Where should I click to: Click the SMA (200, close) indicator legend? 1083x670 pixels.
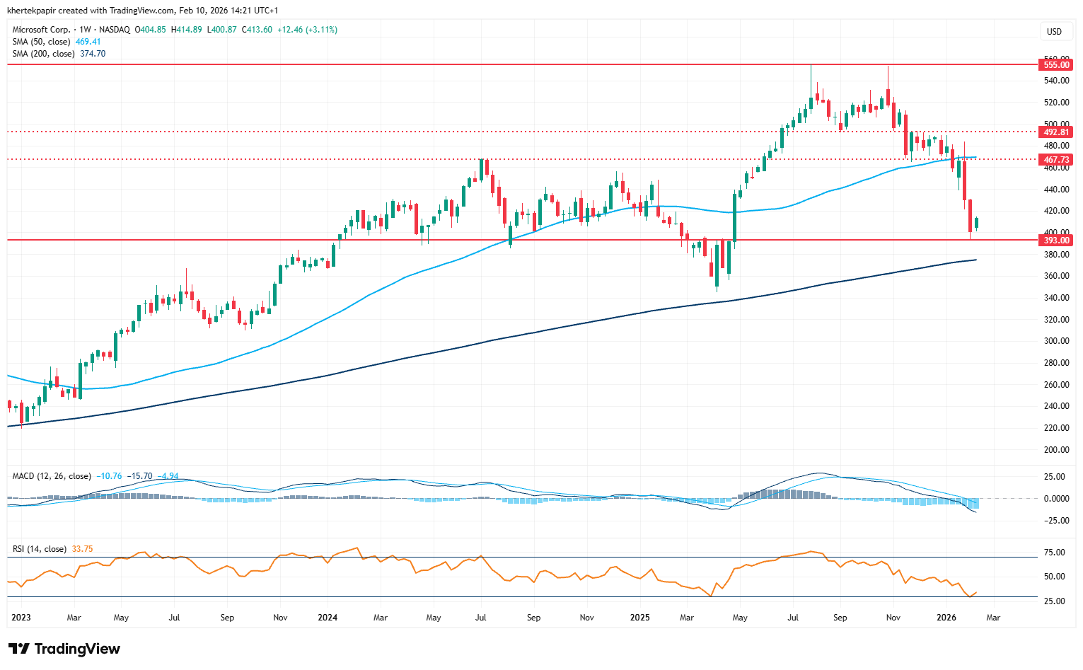43,54
